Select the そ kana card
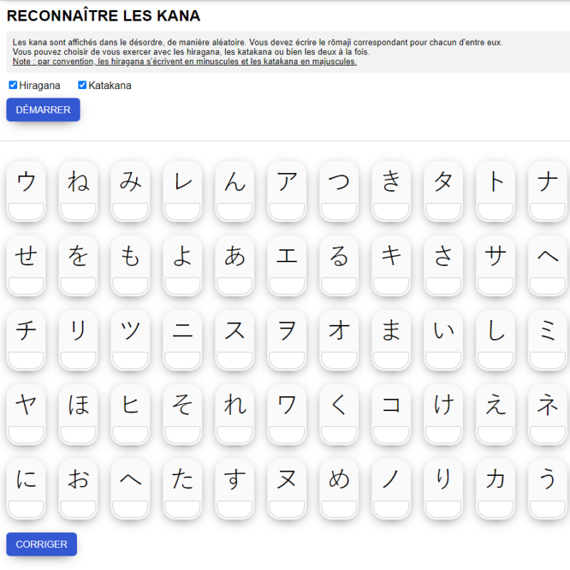This screenshot has width=570, height=570. (182, 405)
